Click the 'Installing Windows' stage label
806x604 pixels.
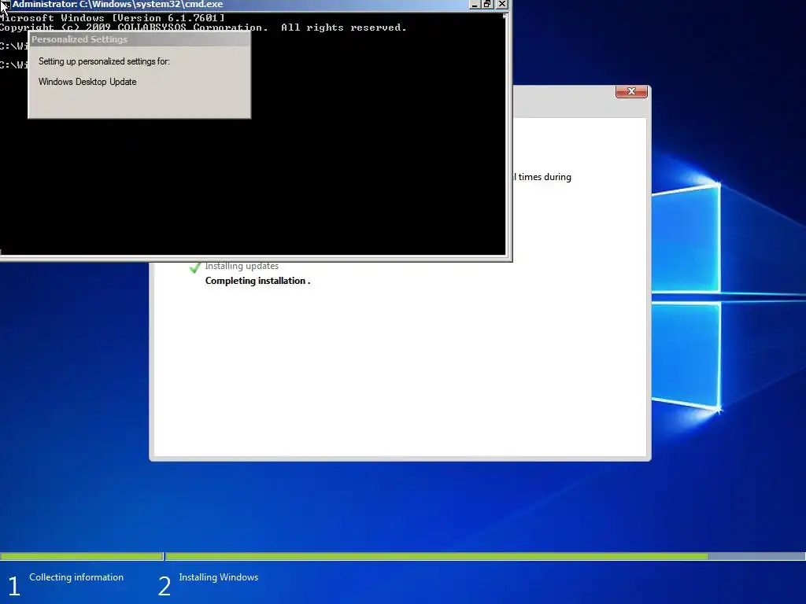(219, 577)
